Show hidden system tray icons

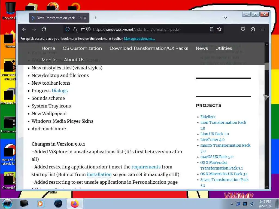(x=232, y=204)
